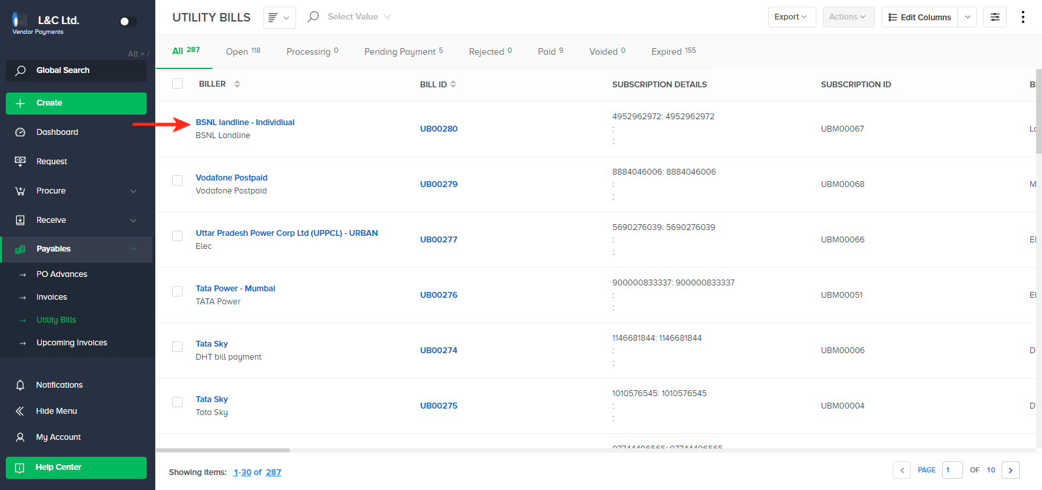Open the list view selector dropdown
The width and height of the screenshot is (1042, 490).
(279, 18)
